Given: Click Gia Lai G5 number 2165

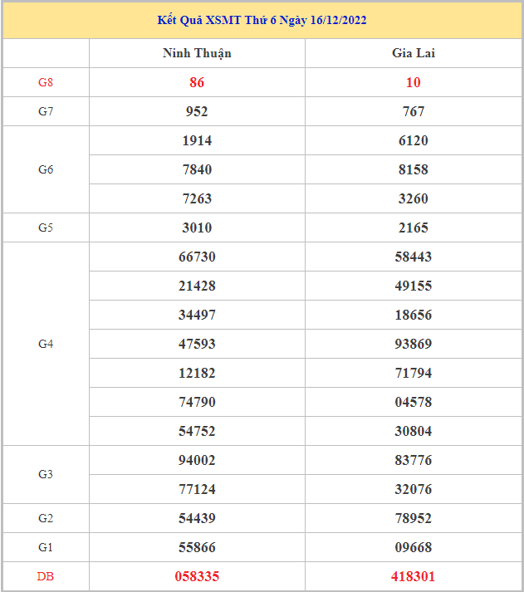Looking at the screenshot, I should [x=414, y=228].
